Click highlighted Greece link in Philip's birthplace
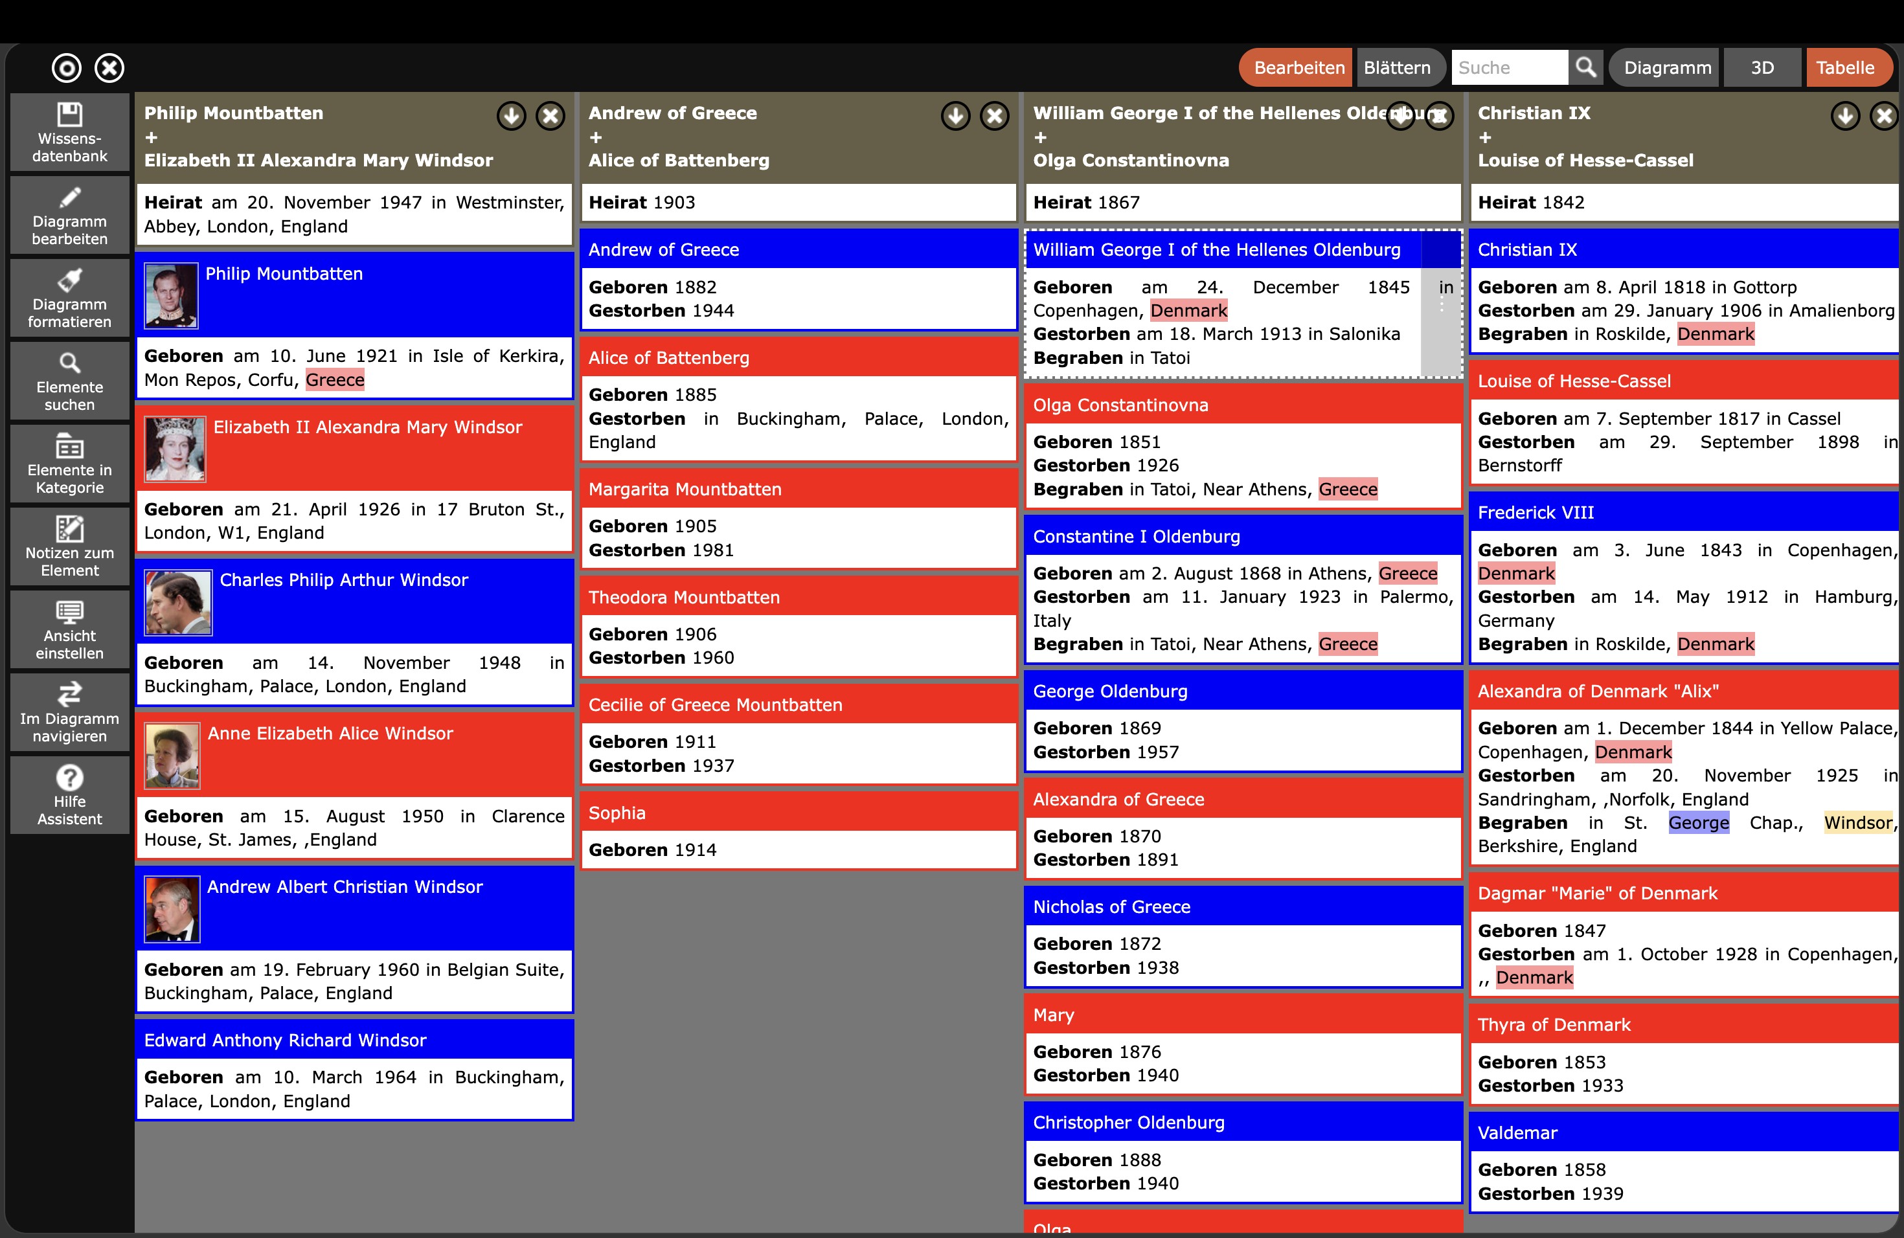The height and width of the screenshot is (1238, 1904). click(335, 380)
